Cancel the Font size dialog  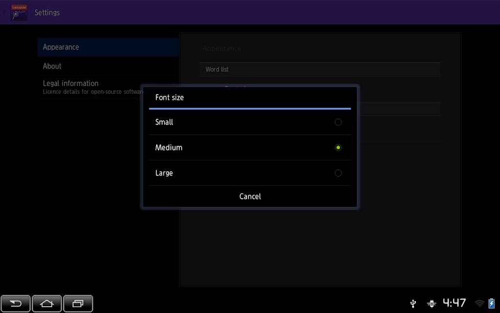click(x=250, y=197)
